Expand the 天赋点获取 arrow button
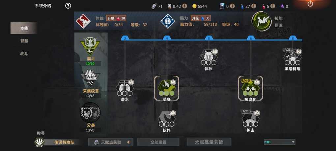 point(128,142)
